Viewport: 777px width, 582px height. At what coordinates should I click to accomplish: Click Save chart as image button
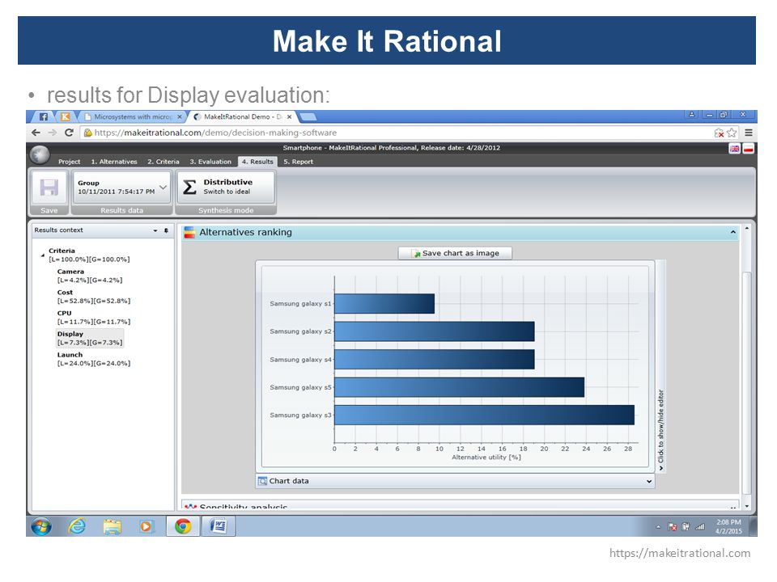[455, 253]
